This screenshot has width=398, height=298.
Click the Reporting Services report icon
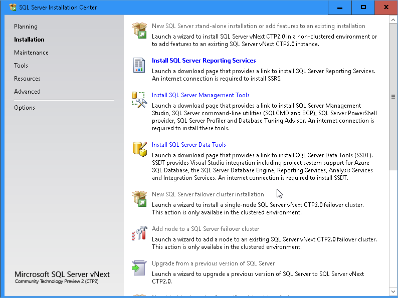139,65
